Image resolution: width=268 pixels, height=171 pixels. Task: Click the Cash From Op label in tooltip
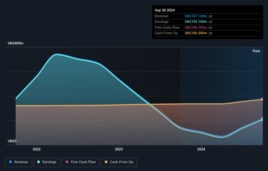coord(166,33)
